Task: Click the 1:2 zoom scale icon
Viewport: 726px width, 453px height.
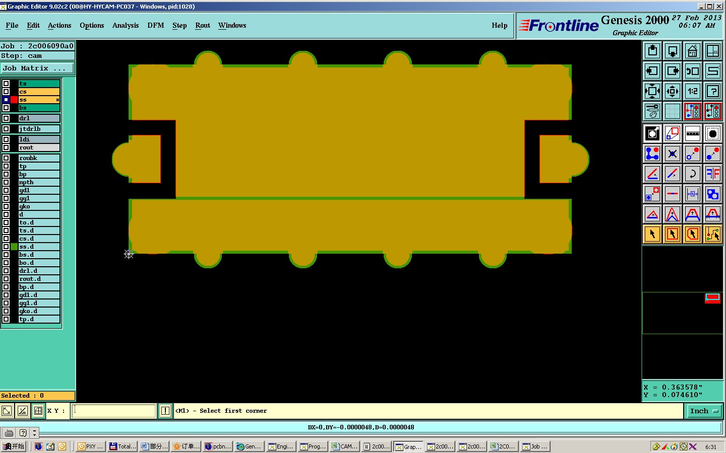Action: click(x=693, y=91)
